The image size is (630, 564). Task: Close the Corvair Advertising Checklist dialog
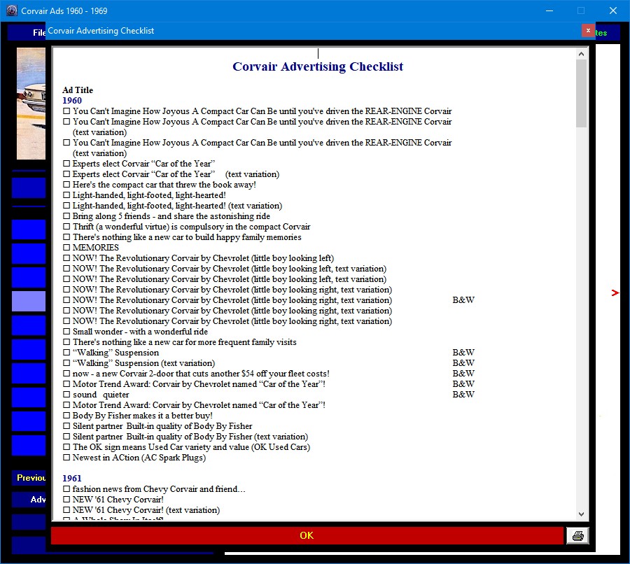[x=588, y=31]
